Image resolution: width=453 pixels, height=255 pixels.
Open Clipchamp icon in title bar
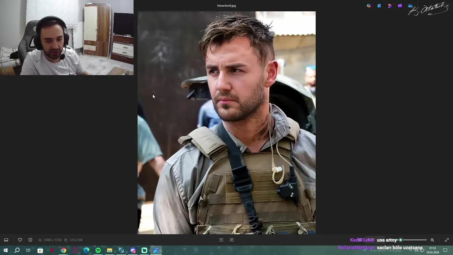[x=400, y=6]
